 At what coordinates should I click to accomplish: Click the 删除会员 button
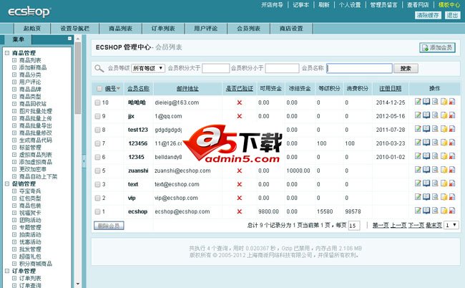point(109,226)
